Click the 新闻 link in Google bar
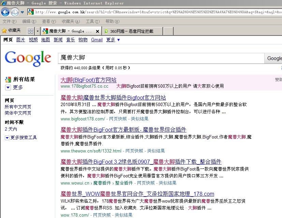The image size is (282, 218). tap(58, 40)
